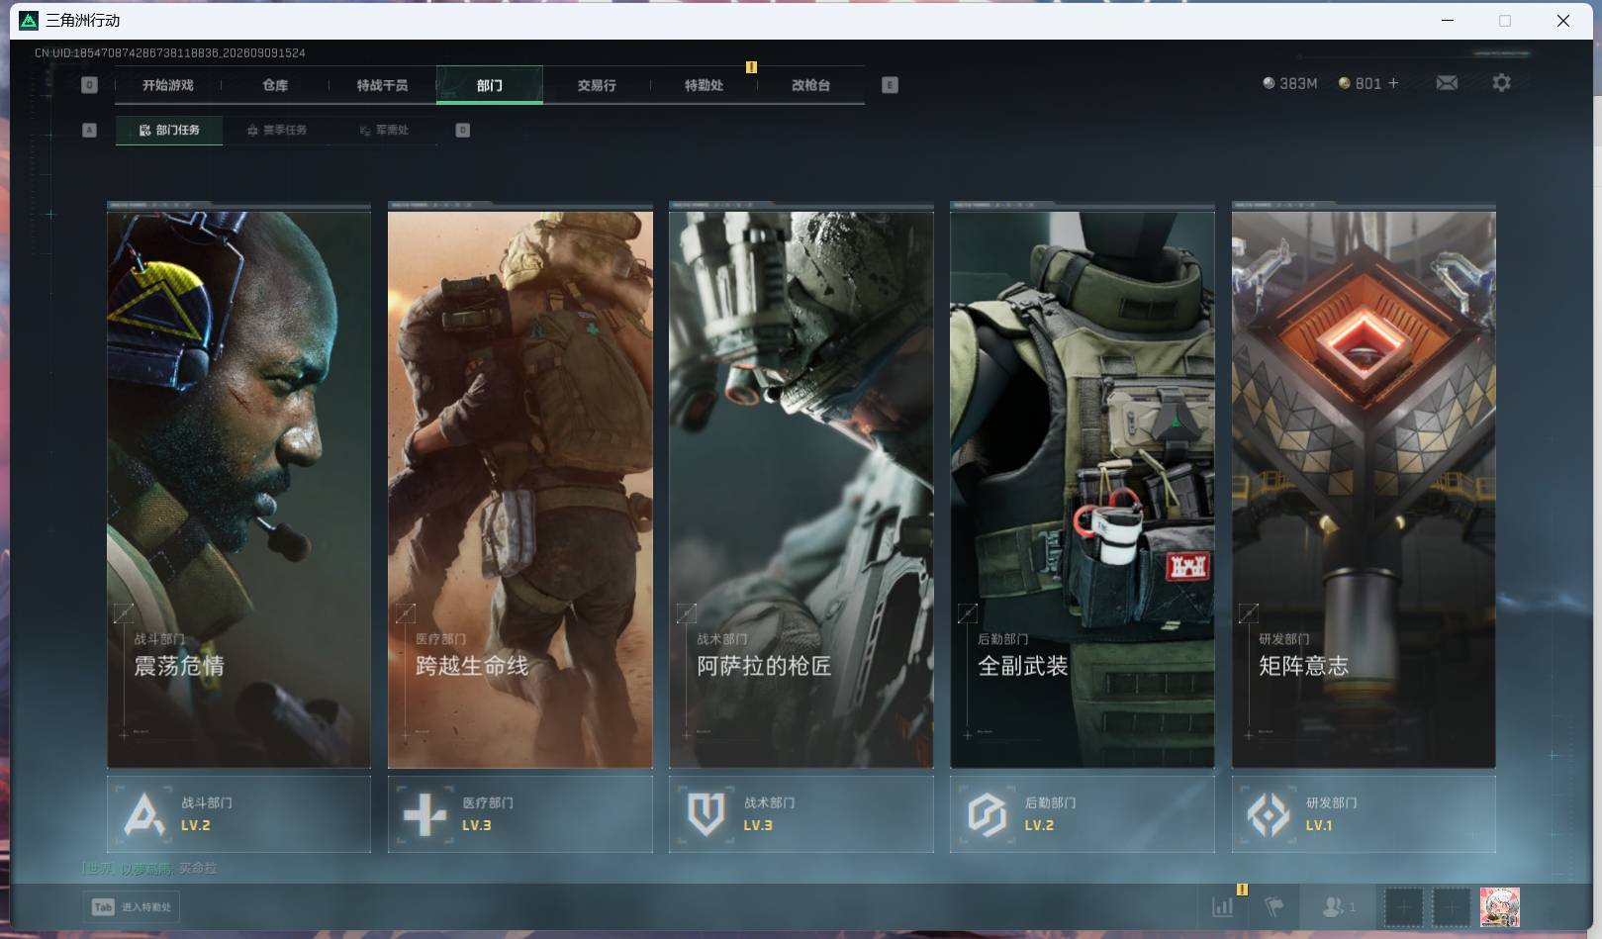
Task: Click the 医疗部门 LV.3 level panel
Action: pos(519,814)
